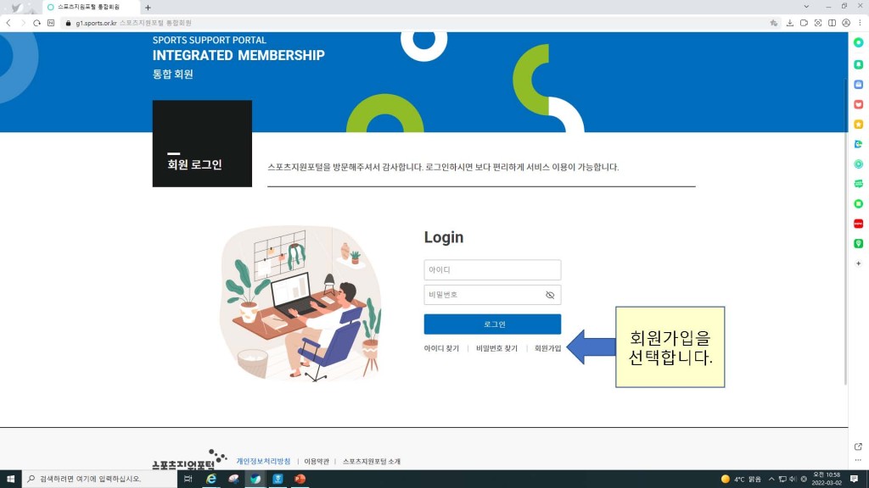Open the yellow star sidebar icon

click(x=858, y=124)
